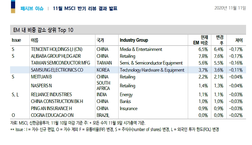Select 'CHINA CONSTRUCTION BK H' name cell
Viewport: 252px width, 145px height.
tap(57, 101)
